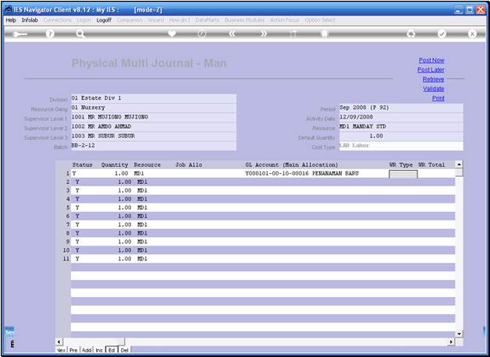Switch to the Add tab

(87, 350)
